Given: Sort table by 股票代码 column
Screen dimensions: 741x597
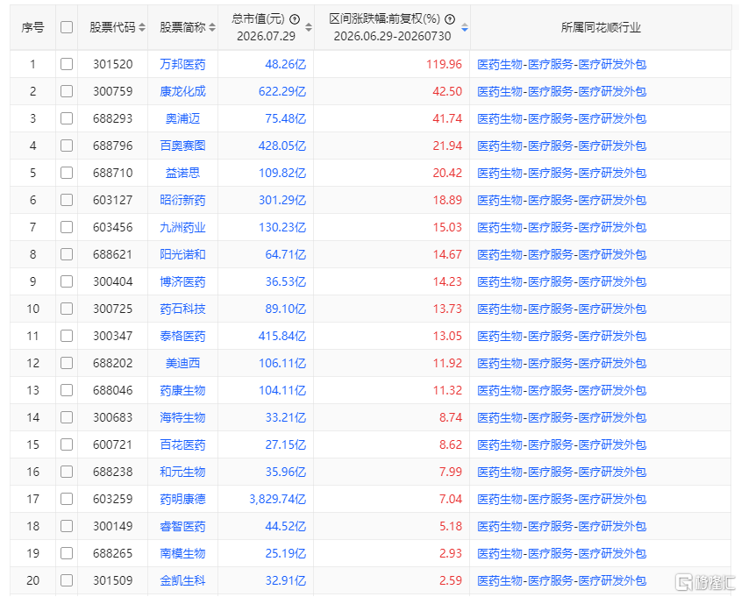Looking at the screenshot, I should coord(142,28).
